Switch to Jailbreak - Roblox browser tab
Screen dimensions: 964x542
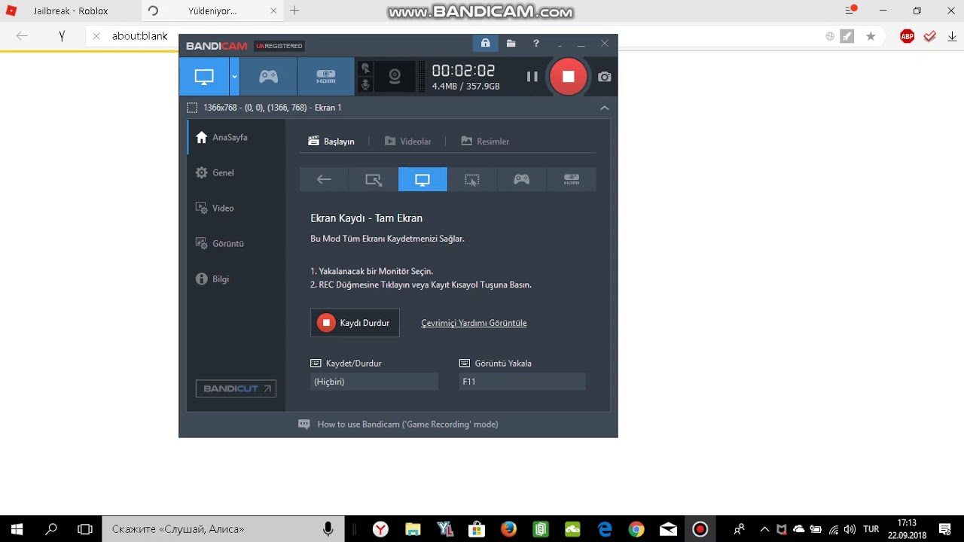[70, 11]
